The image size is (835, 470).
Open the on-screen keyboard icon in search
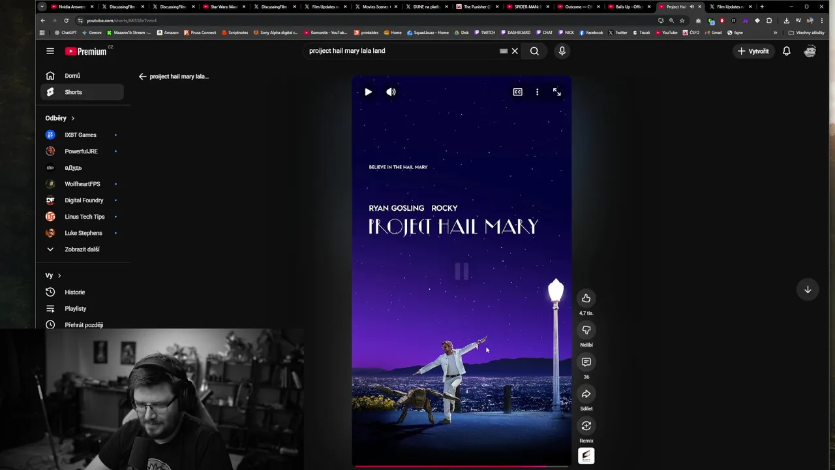(x=503, y=51)
